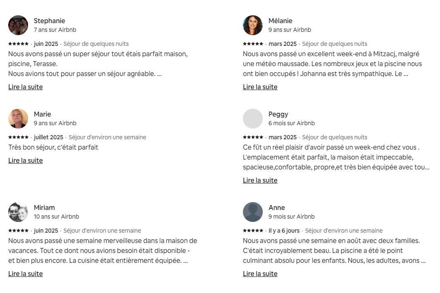Click Peggy's blank gray avatar

[253, 119]
